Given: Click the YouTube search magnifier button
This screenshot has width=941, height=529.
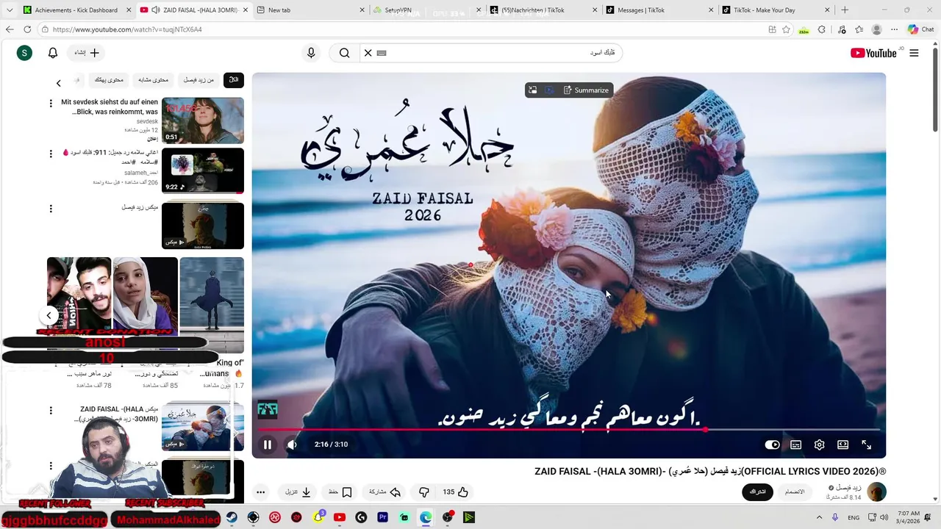Looking at the screenshot, I should point(344,53).
